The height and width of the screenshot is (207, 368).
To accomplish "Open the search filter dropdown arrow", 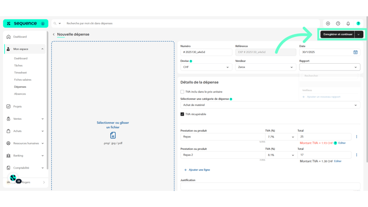I will pos(59,24).
